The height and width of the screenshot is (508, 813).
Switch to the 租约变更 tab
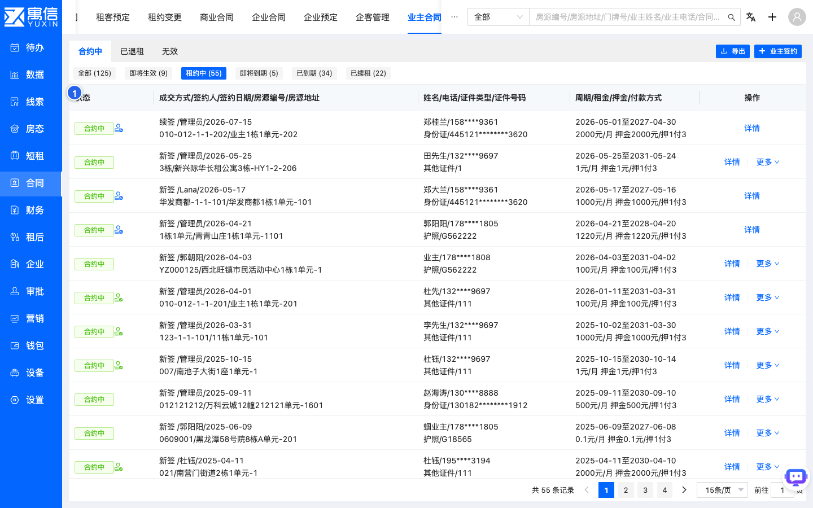165,17
